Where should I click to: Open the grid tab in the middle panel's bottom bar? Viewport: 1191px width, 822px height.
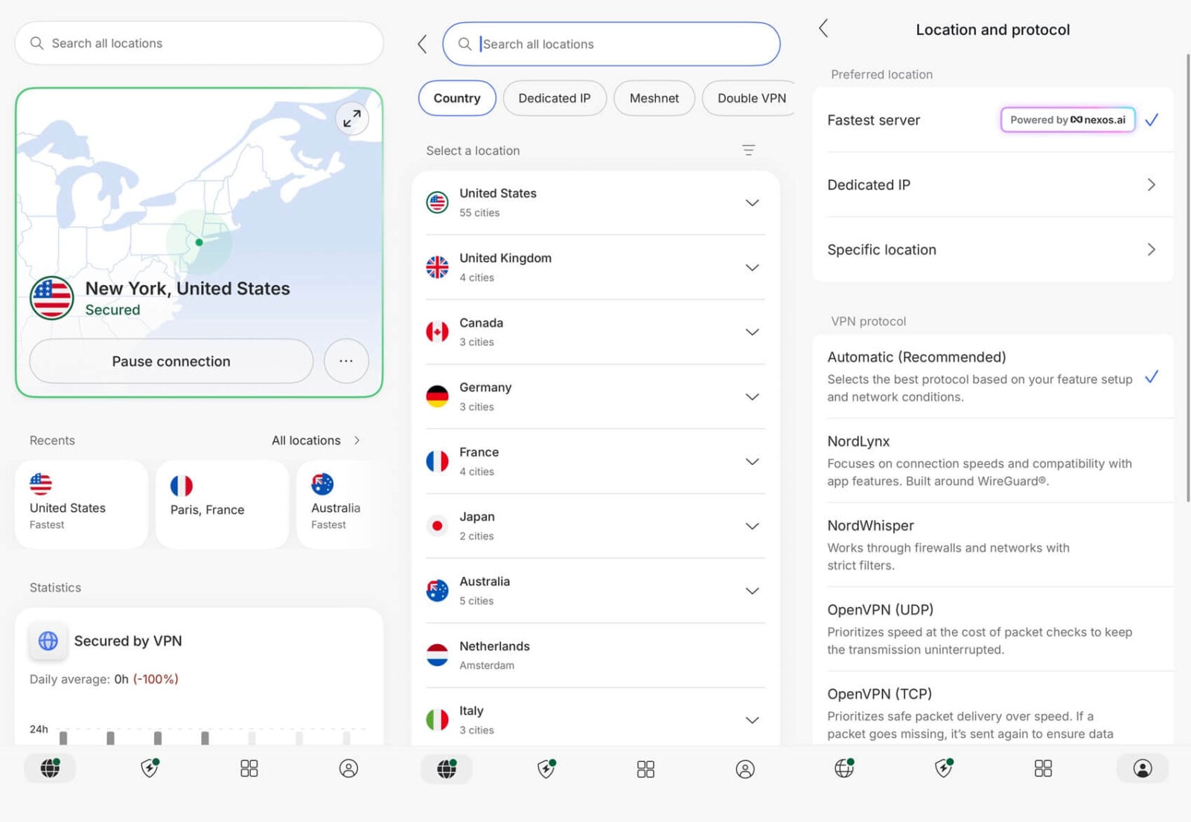pyautogui.click(x=646, y=769)
